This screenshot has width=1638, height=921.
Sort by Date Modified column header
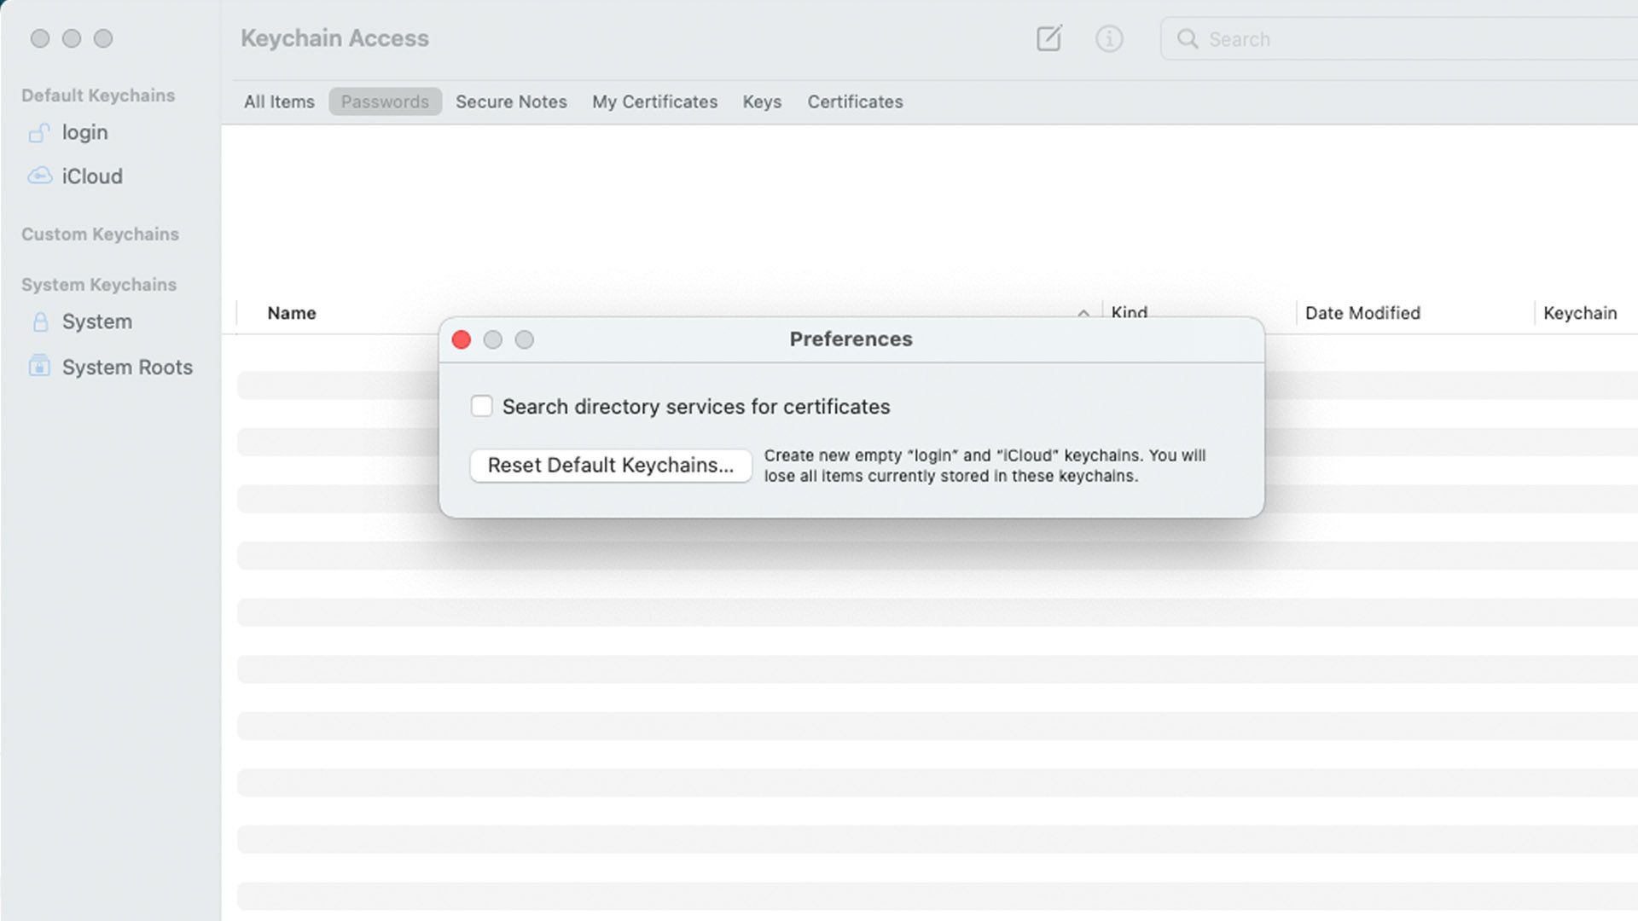(x=1362, y=314)
